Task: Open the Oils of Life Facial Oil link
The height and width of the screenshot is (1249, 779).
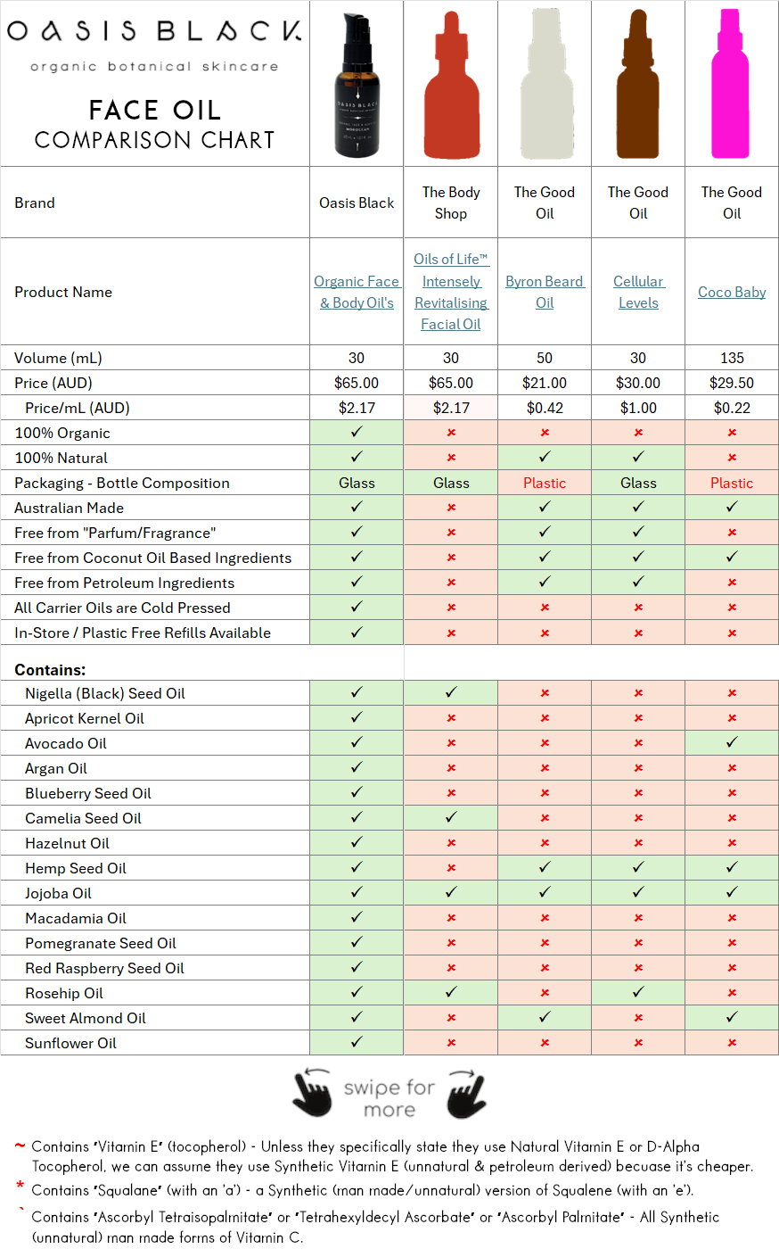Action: [450, 292]
